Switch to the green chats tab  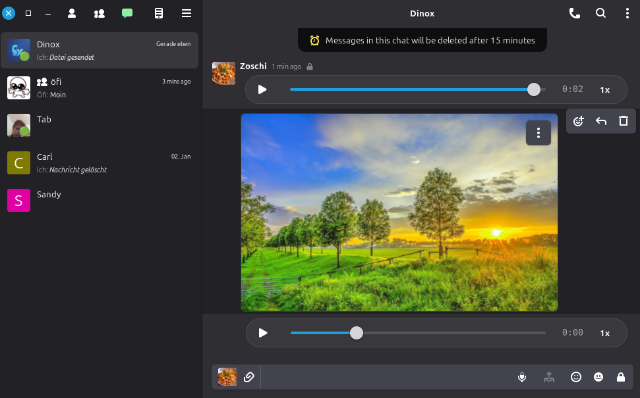[127, 13]
